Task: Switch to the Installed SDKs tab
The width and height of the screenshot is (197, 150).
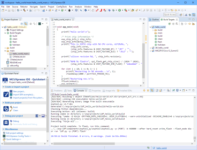Action: coord(124,90)
